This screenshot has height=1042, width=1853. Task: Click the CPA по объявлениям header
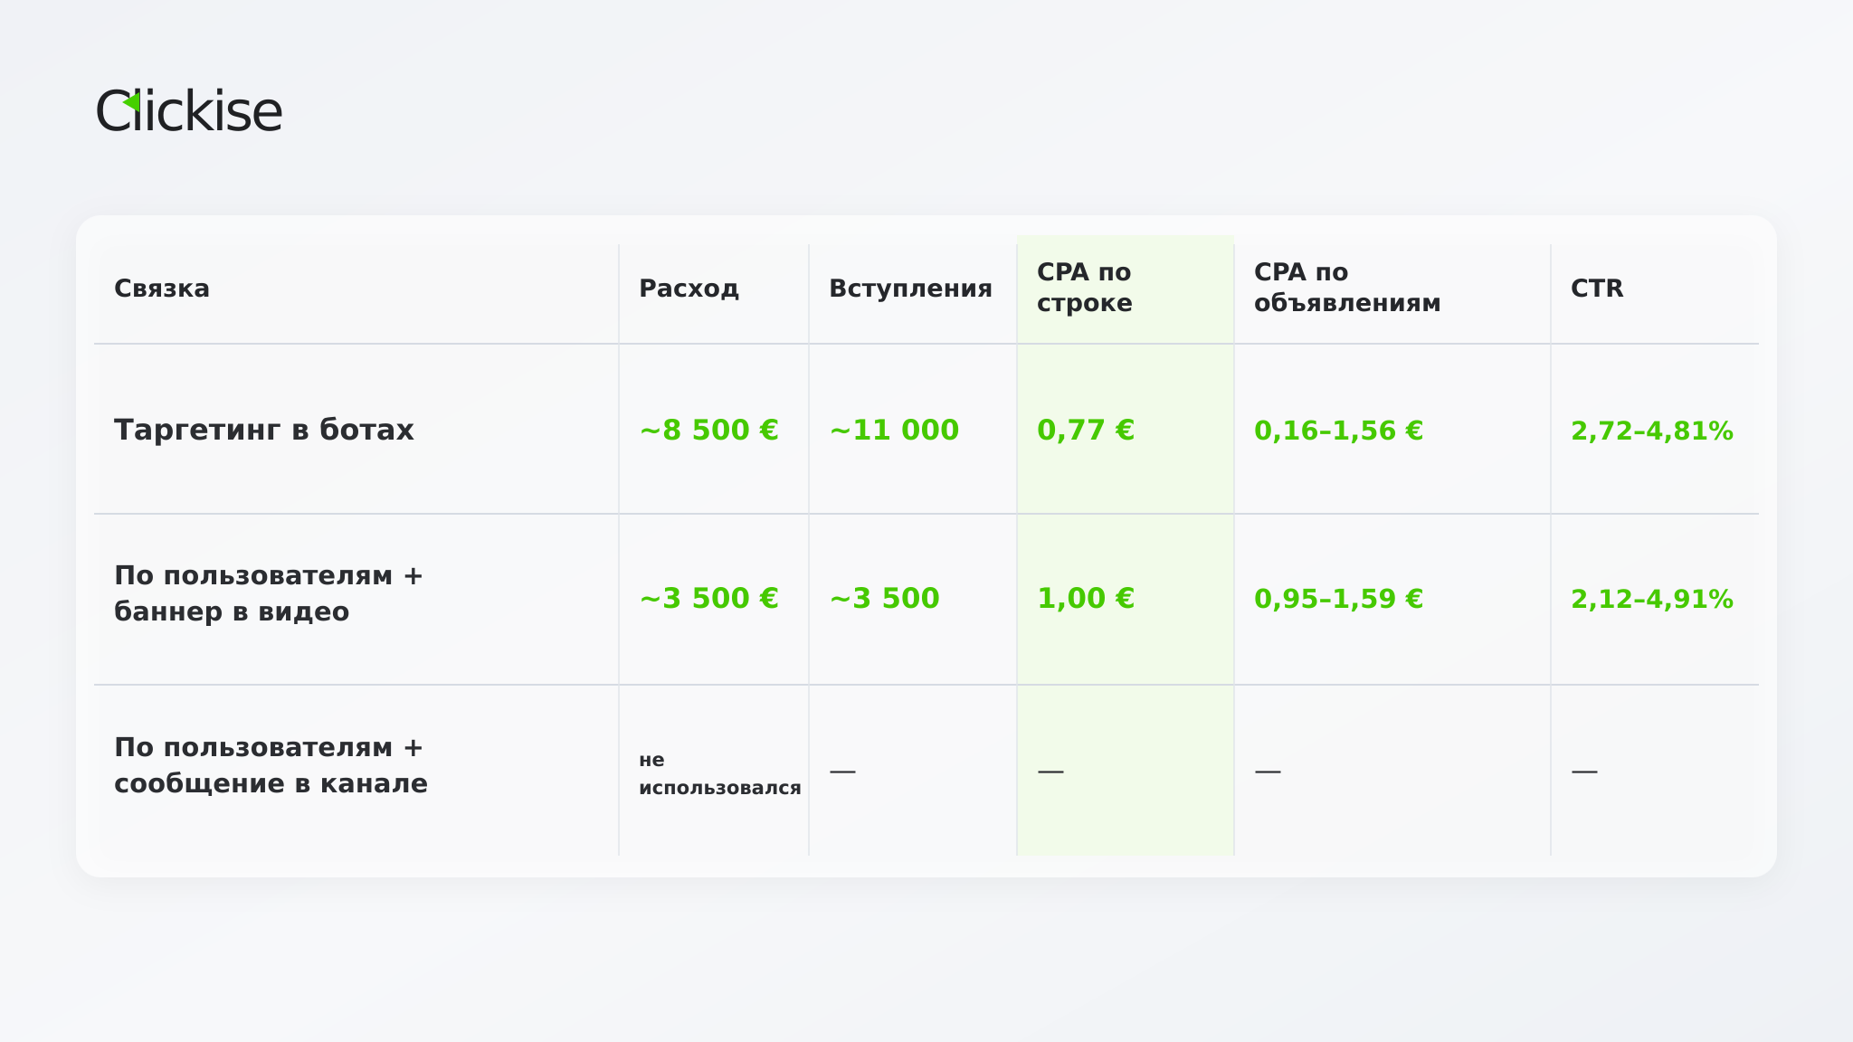point(1347,288)
